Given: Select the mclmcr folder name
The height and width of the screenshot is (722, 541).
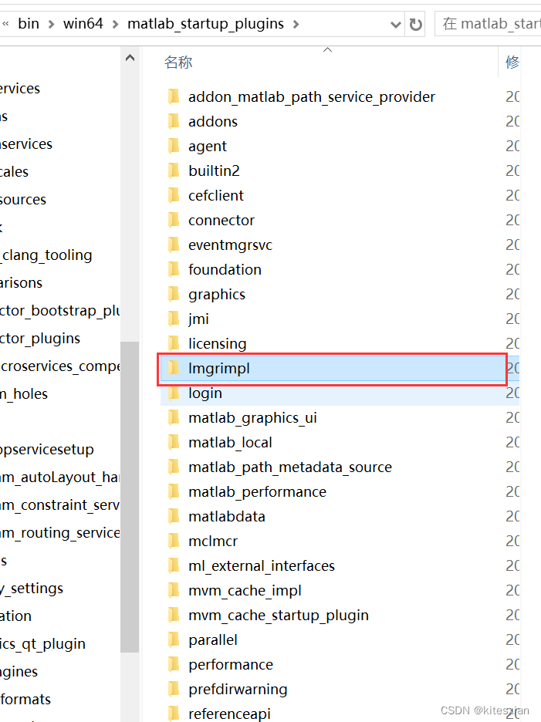Looking at the screenshot, I should (213, 541).
